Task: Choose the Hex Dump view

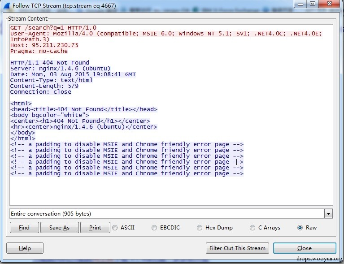Action: coord(200,228)
